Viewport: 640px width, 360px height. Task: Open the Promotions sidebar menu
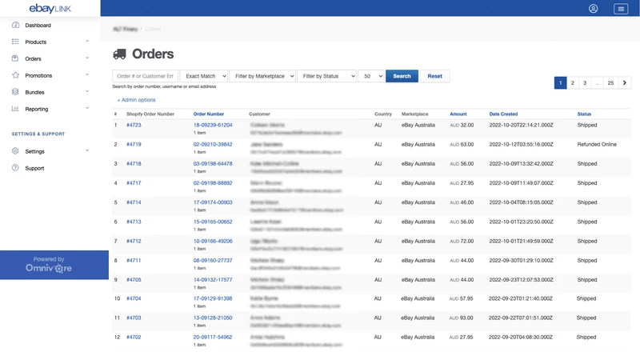point(38,75)
